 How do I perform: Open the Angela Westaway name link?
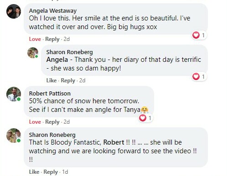[53, 11]
